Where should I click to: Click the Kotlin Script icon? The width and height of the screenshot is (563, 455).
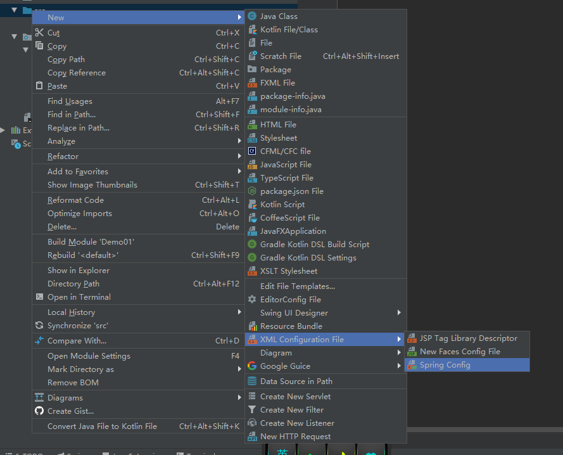pyautogui.click(x=253, y=204)
